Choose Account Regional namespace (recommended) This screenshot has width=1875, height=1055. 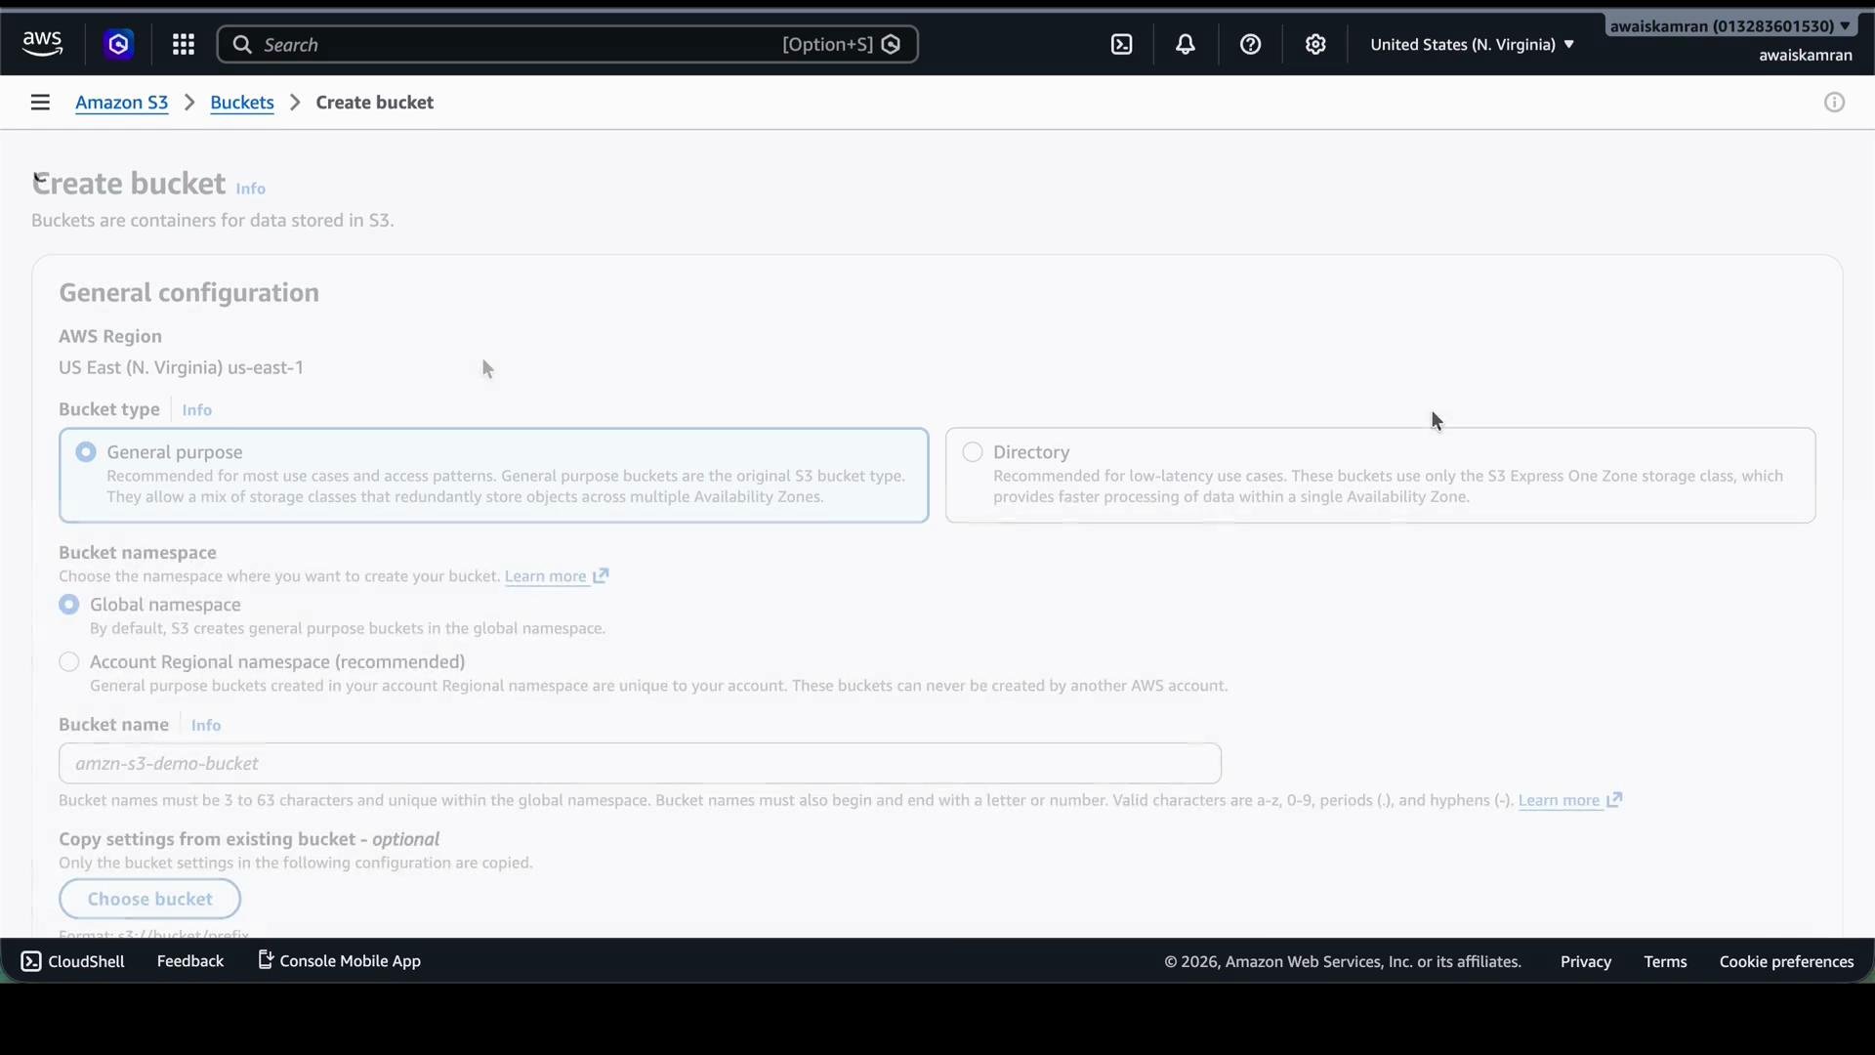click(69, 662)
